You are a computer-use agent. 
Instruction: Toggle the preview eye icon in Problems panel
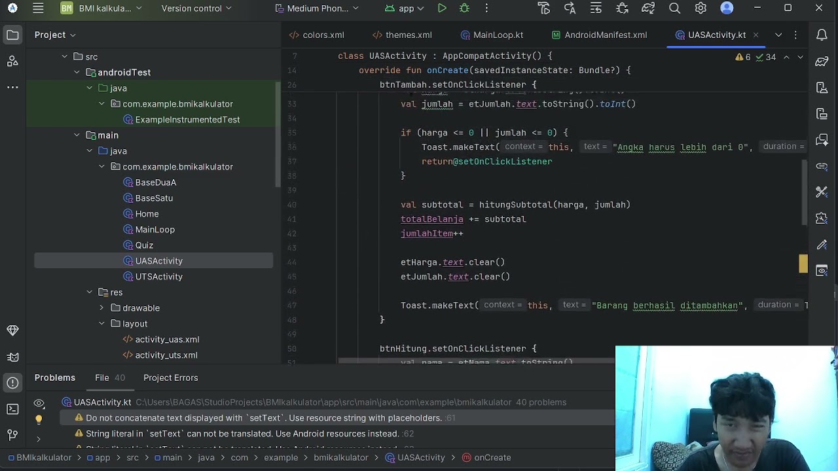click(39, 403)
